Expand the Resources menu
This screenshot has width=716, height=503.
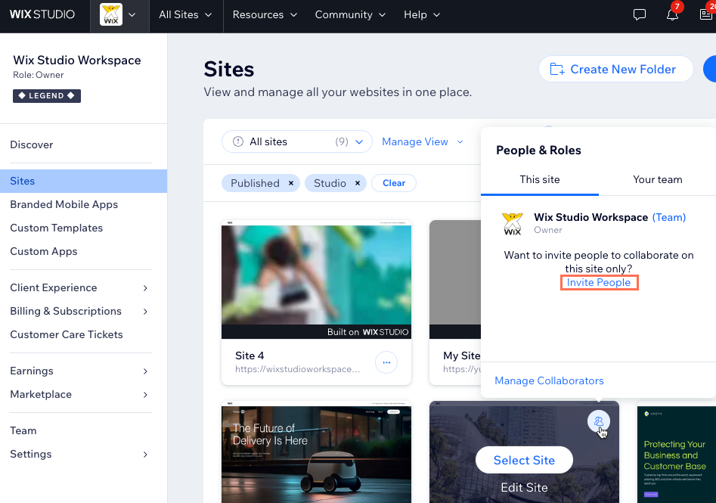265,14
